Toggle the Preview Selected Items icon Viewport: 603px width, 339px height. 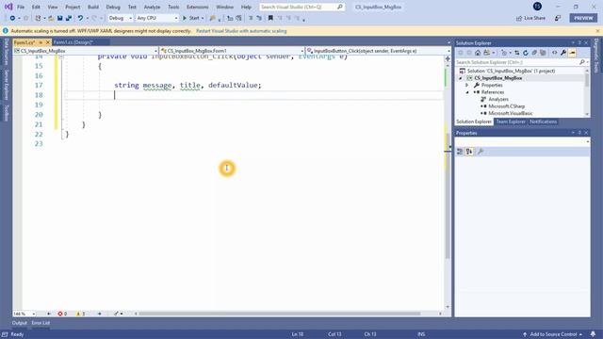tap(572, 53)
